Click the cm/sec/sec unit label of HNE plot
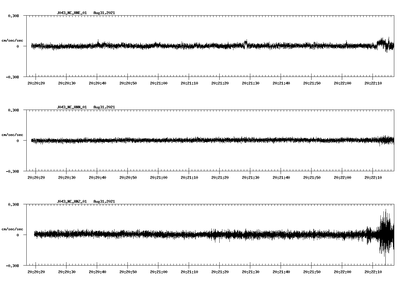416x283 pixels. click(x=12, y=40)
